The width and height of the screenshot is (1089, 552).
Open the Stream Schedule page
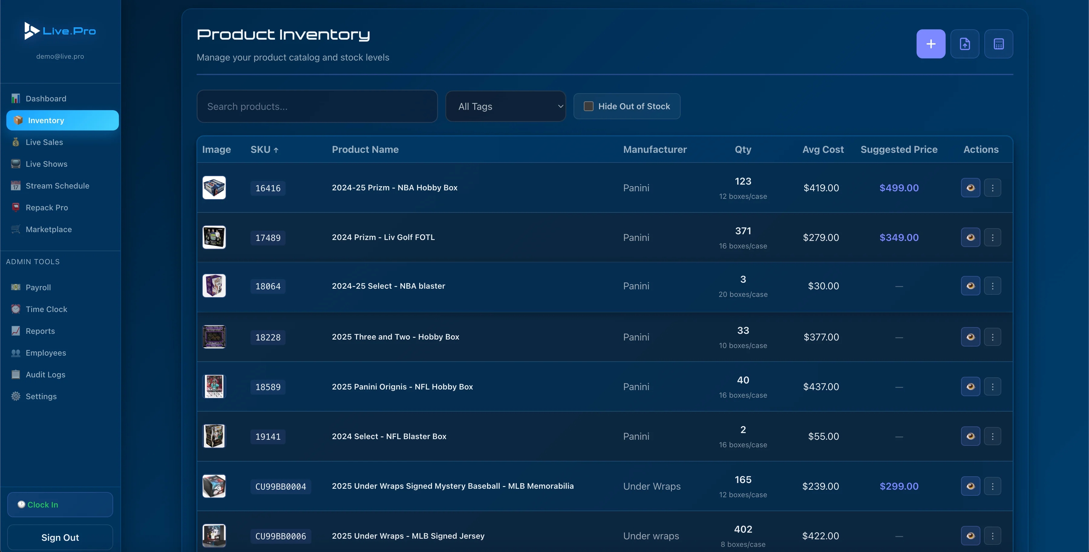click(57, 185)
